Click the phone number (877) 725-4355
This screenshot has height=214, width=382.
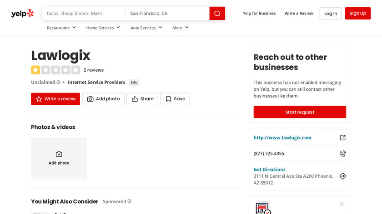click(269, 154)
